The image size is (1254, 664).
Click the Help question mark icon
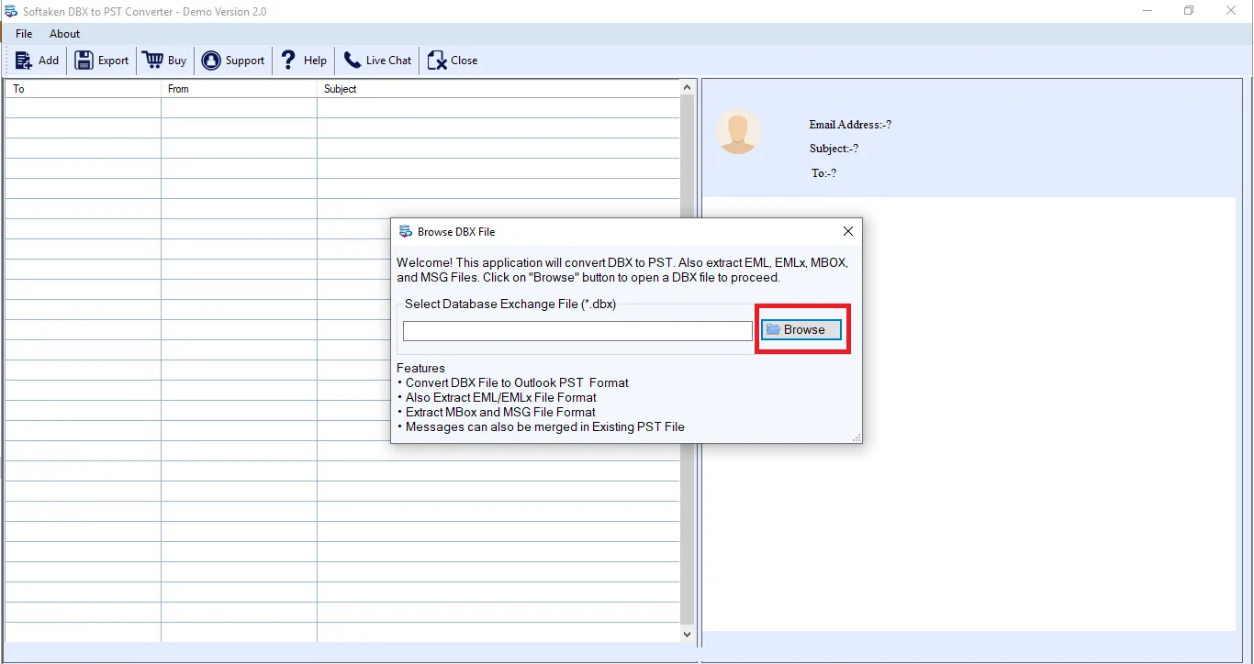point(288,61)
